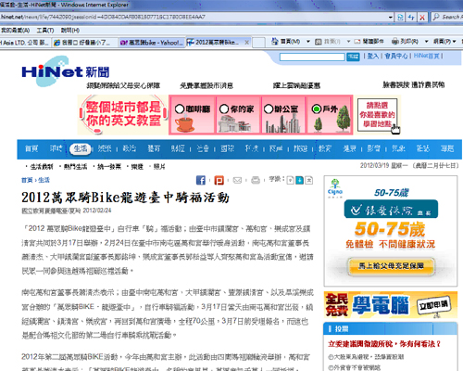Screen dimensions: 463x371
Task: Open address bar history dropdown arrow
Action: [391, 17]
